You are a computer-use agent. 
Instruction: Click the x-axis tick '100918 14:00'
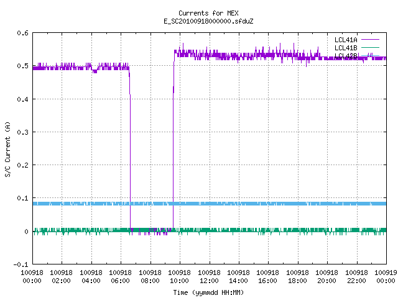coord(238,277)
